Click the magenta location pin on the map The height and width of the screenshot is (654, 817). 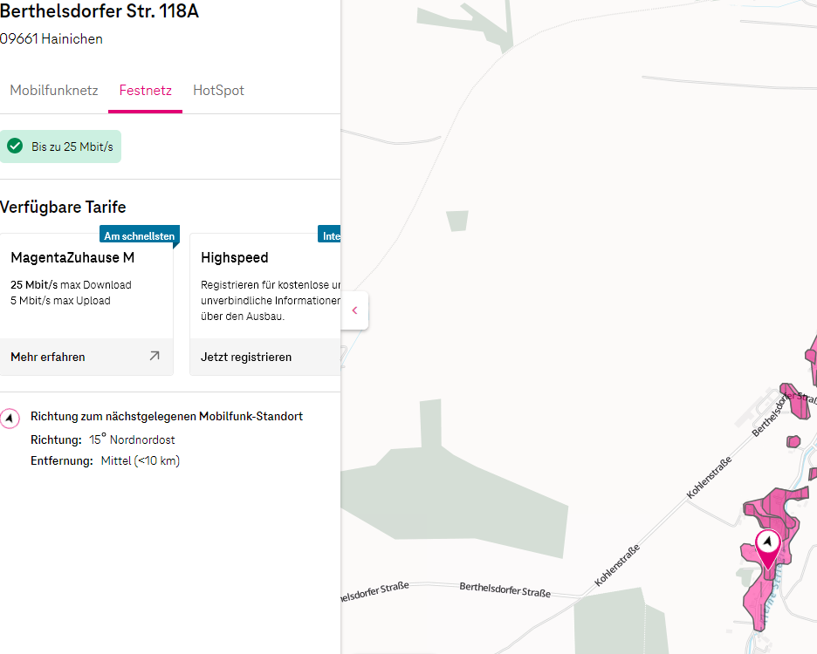(768, 548)
